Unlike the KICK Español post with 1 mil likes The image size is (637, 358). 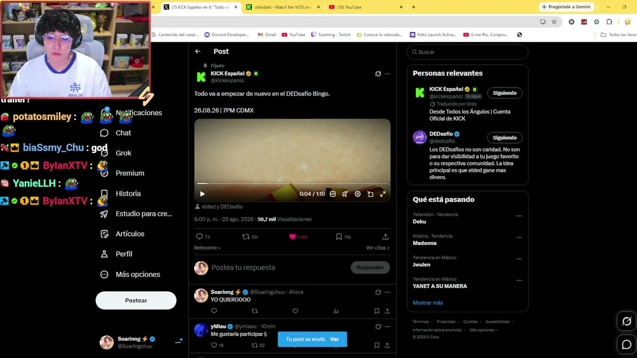click(298, 237)
